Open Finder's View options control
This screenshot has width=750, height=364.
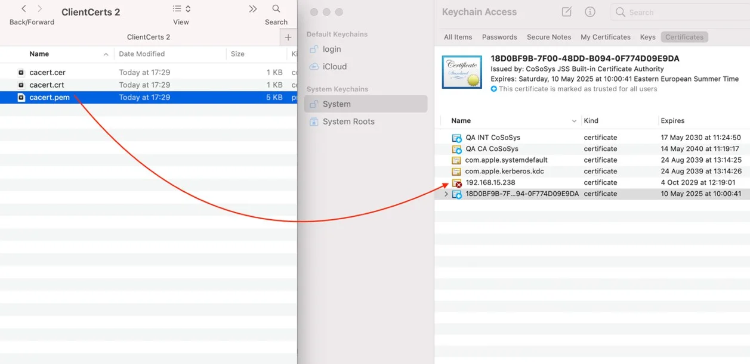point(181,9)
